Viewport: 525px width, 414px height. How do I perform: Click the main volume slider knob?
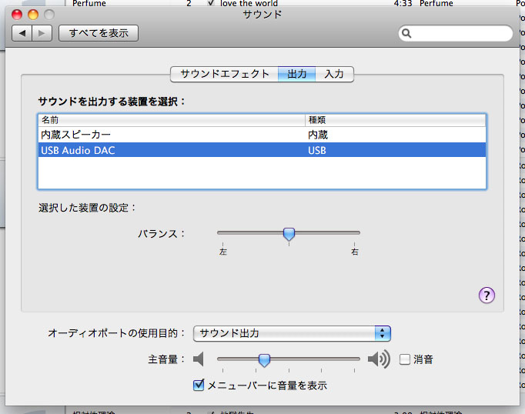pyautogui.click(x=264, y=359)
